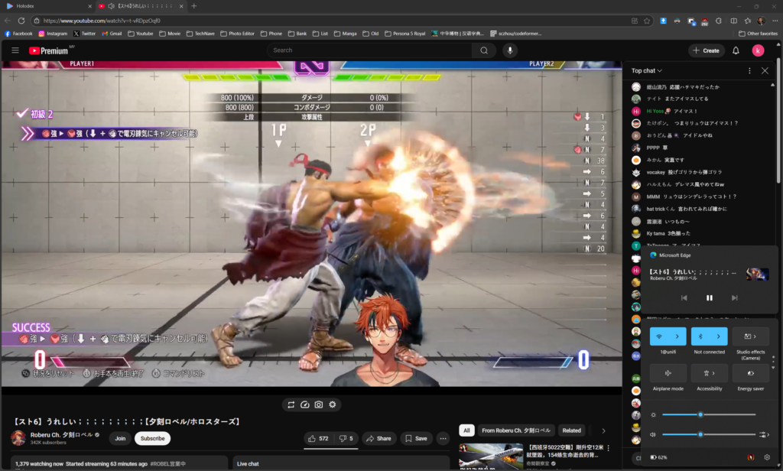This screenshot has height=471, width=783.
Task: Open the pink 'k' account avatar menu
Action: click(758, 50)
